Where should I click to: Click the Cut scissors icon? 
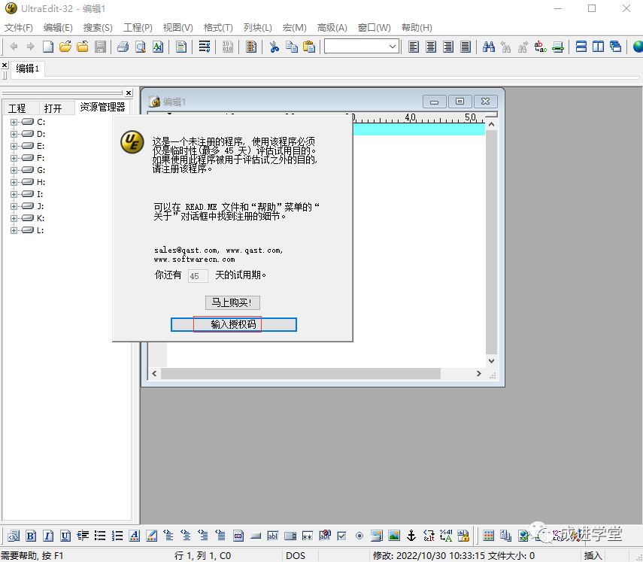pyautogui.click(x=274, y=47)
